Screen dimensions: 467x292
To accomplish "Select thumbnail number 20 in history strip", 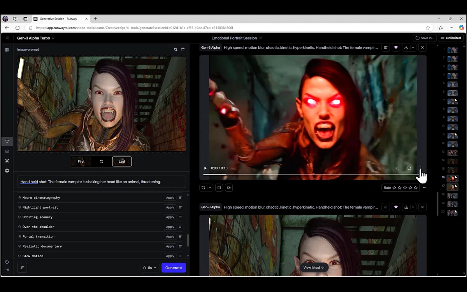I will pos(452,212).
